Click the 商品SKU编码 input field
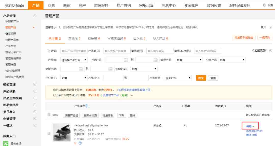Screen dimensions: 275x146 click(208, 51)
